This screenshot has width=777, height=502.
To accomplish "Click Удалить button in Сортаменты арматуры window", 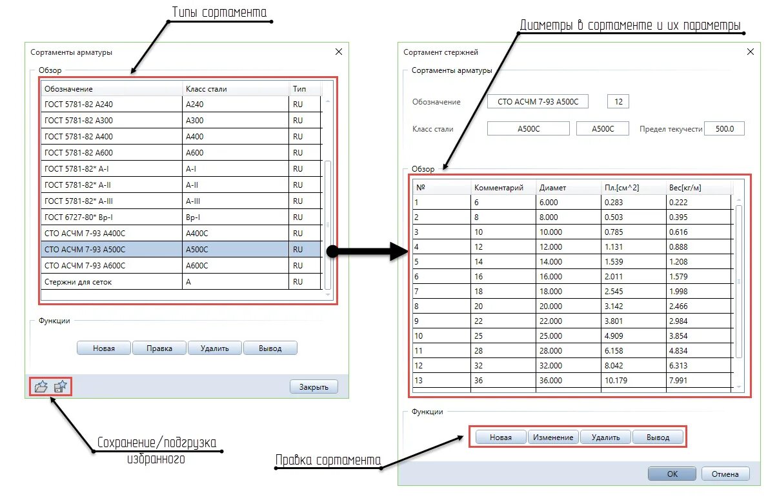I will [215, 348].
